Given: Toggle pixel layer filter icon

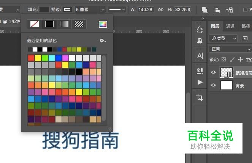Looking at the screenshot, I should pos(245,38).
